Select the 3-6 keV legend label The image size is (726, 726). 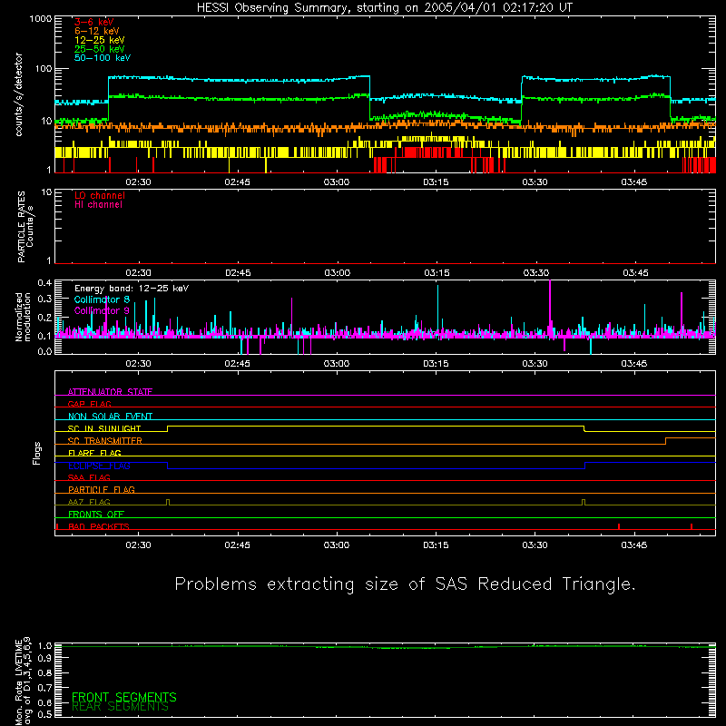(x=93, y=22)
